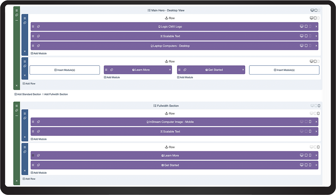This screenshot has height=195, width=336.
Task: Clone the Main Hero section
Action: 17,15
